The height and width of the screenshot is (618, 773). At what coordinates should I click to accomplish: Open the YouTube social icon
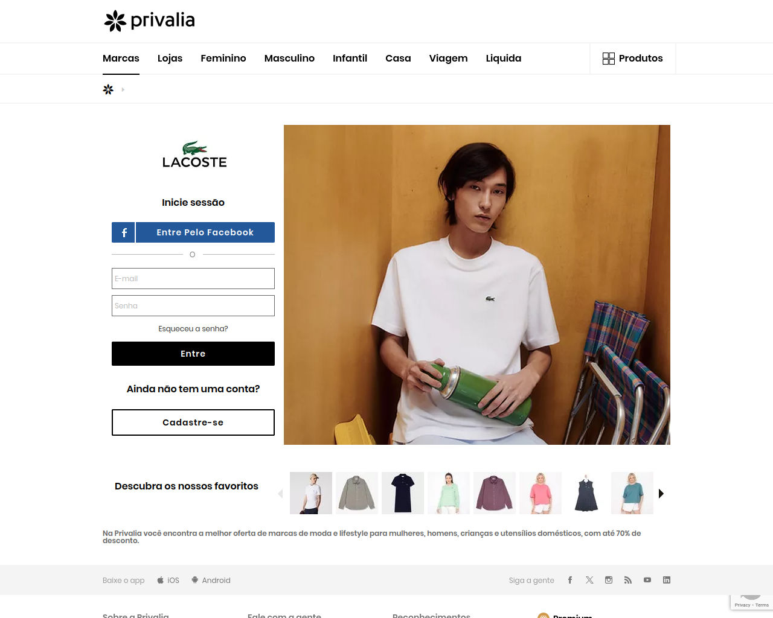pos(647,580)
